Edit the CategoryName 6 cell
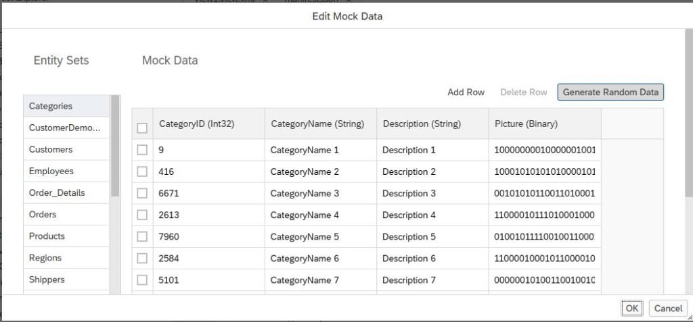 coord(321,258)
